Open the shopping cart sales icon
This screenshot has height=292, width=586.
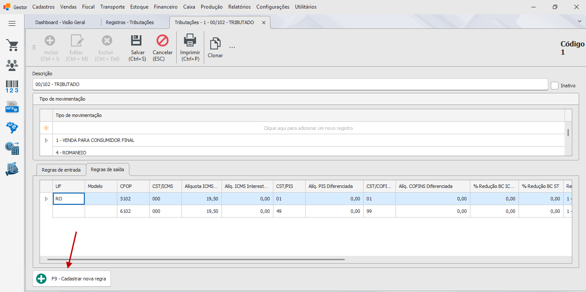click(x=12, y=45)
